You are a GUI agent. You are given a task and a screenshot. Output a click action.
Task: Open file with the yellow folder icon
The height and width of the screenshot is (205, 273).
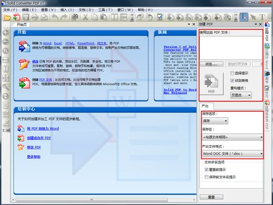7,17
